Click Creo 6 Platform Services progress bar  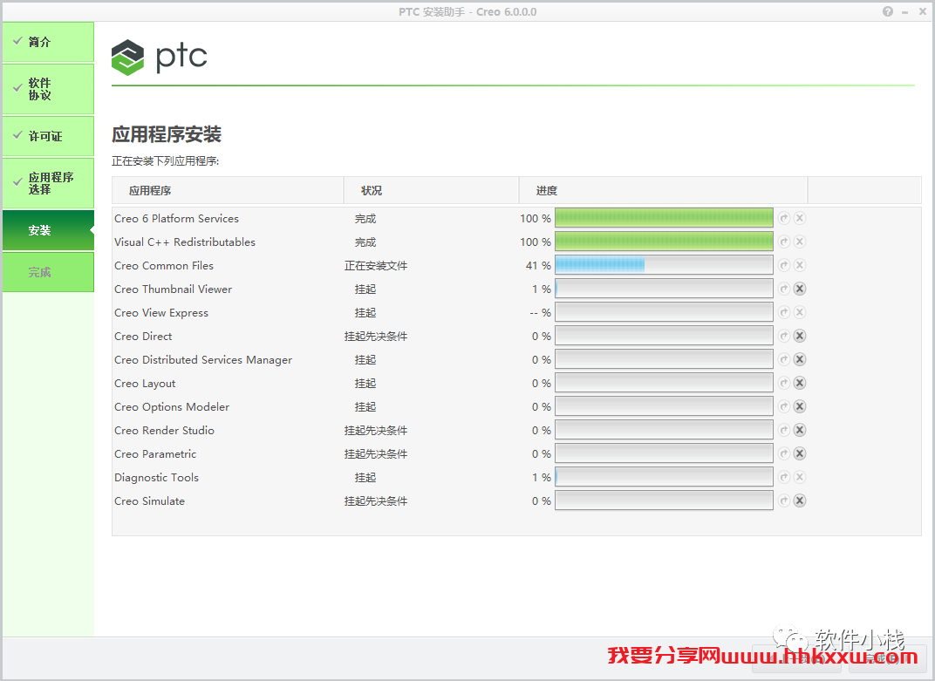point(664,218)
